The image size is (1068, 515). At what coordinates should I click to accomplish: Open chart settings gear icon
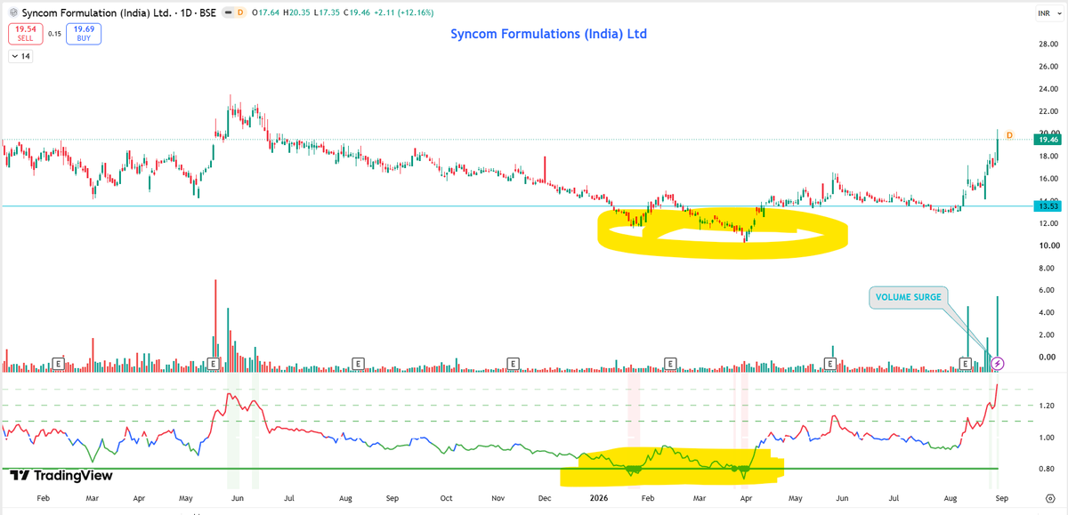click(1050, 501)
